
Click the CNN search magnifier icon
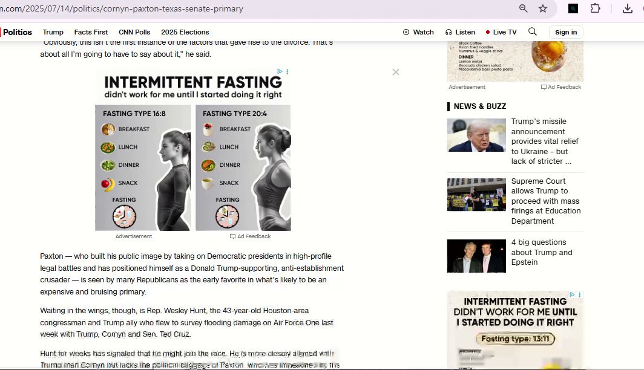532,31
